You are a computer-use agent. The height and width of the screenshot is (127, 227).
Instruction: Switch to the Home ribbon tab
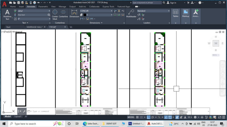pyautogui.click(x=13, y=6)
